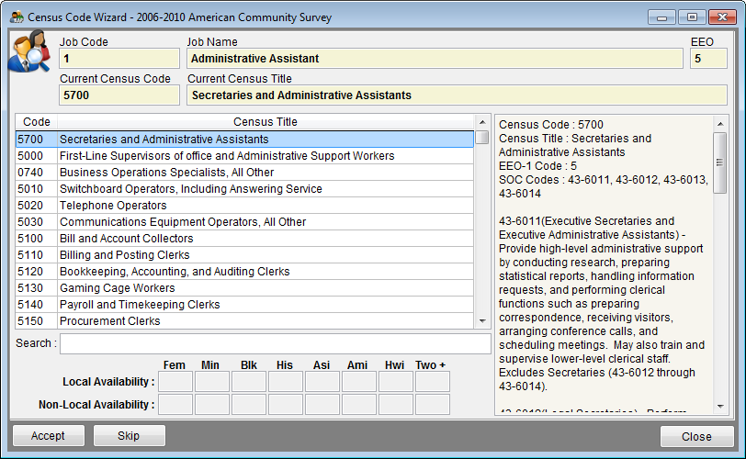Click the Local Availability Fem box
746x459 pixels.
point(175,382)
